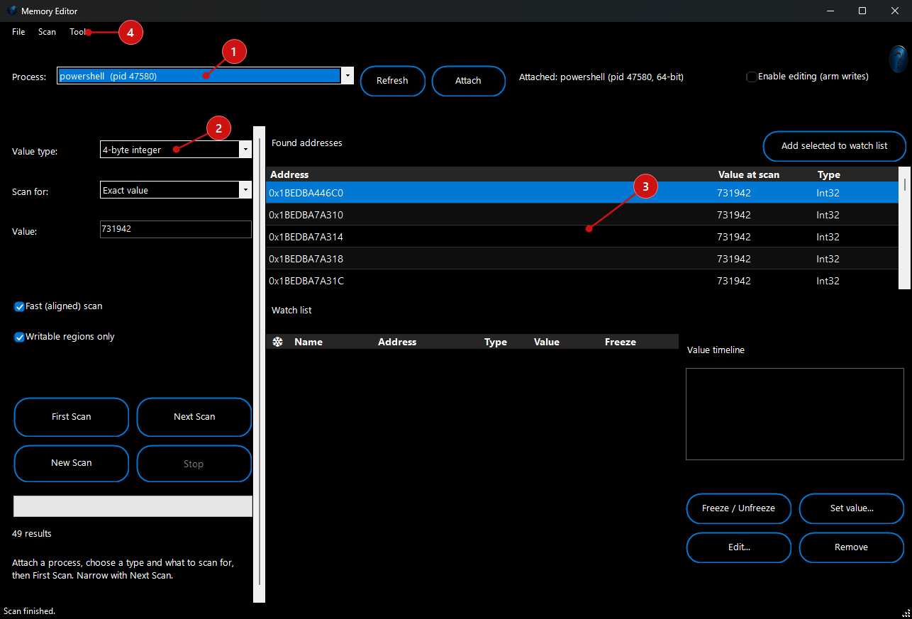912x619 pixels.
Task: Click the Freeze column header in Watch list
Action: coord(621,342)
